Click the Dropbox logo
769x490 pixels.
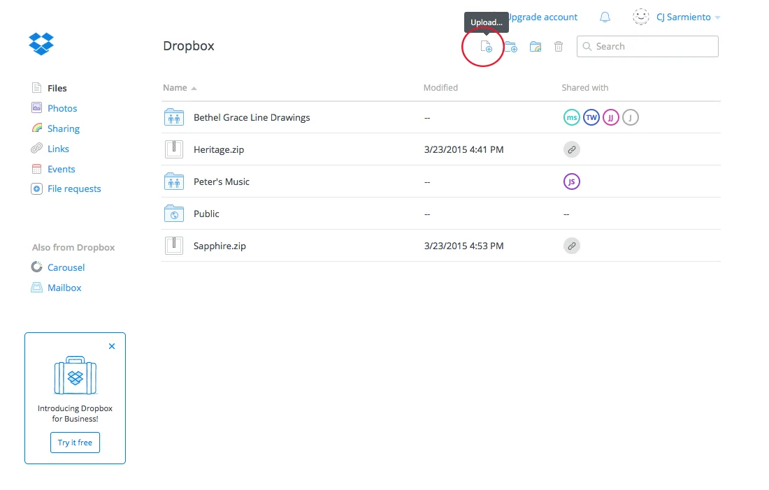click(41, 44)
